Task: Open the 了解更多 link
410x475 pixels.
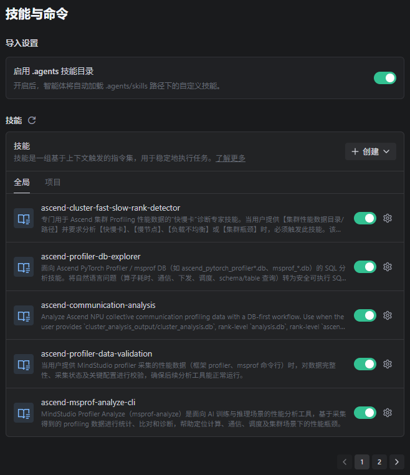Action: click(x=231, y=158)
